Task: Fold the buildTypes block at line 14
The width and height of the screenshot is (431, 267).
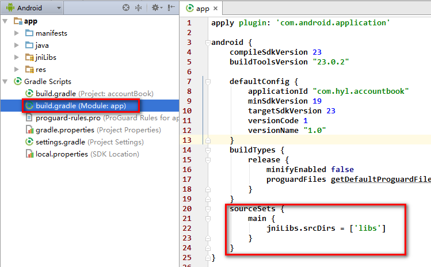Action: coord(208,150)
